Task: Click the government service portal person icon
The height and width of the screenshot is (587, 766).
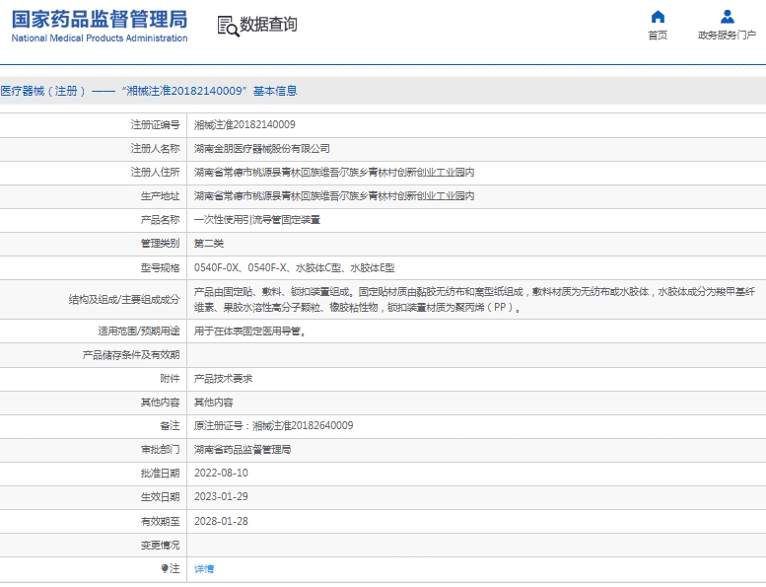Action: (x=727, y=17)
